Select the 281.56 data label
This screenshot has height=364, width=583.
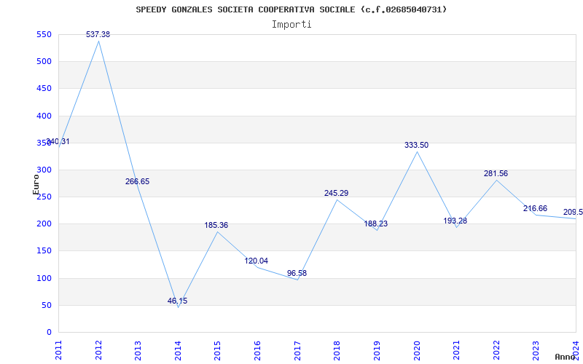pos(496,173)
